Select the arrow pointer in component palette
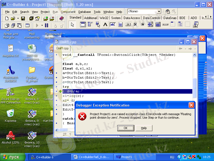The image size is (214, 161). [72, 25]
